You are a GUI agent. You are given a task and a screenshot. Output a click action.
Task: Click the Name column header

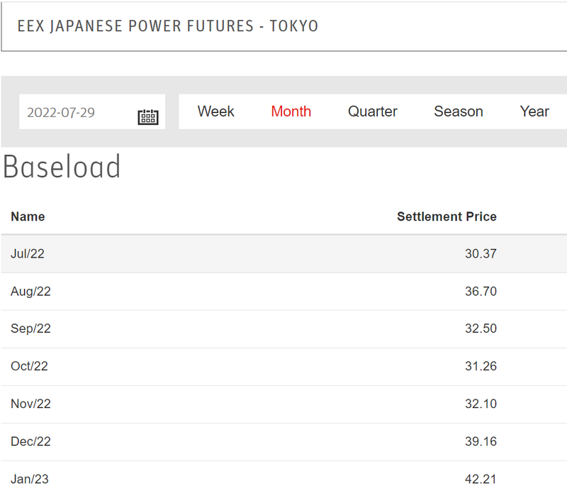click(x=28, y=216)
